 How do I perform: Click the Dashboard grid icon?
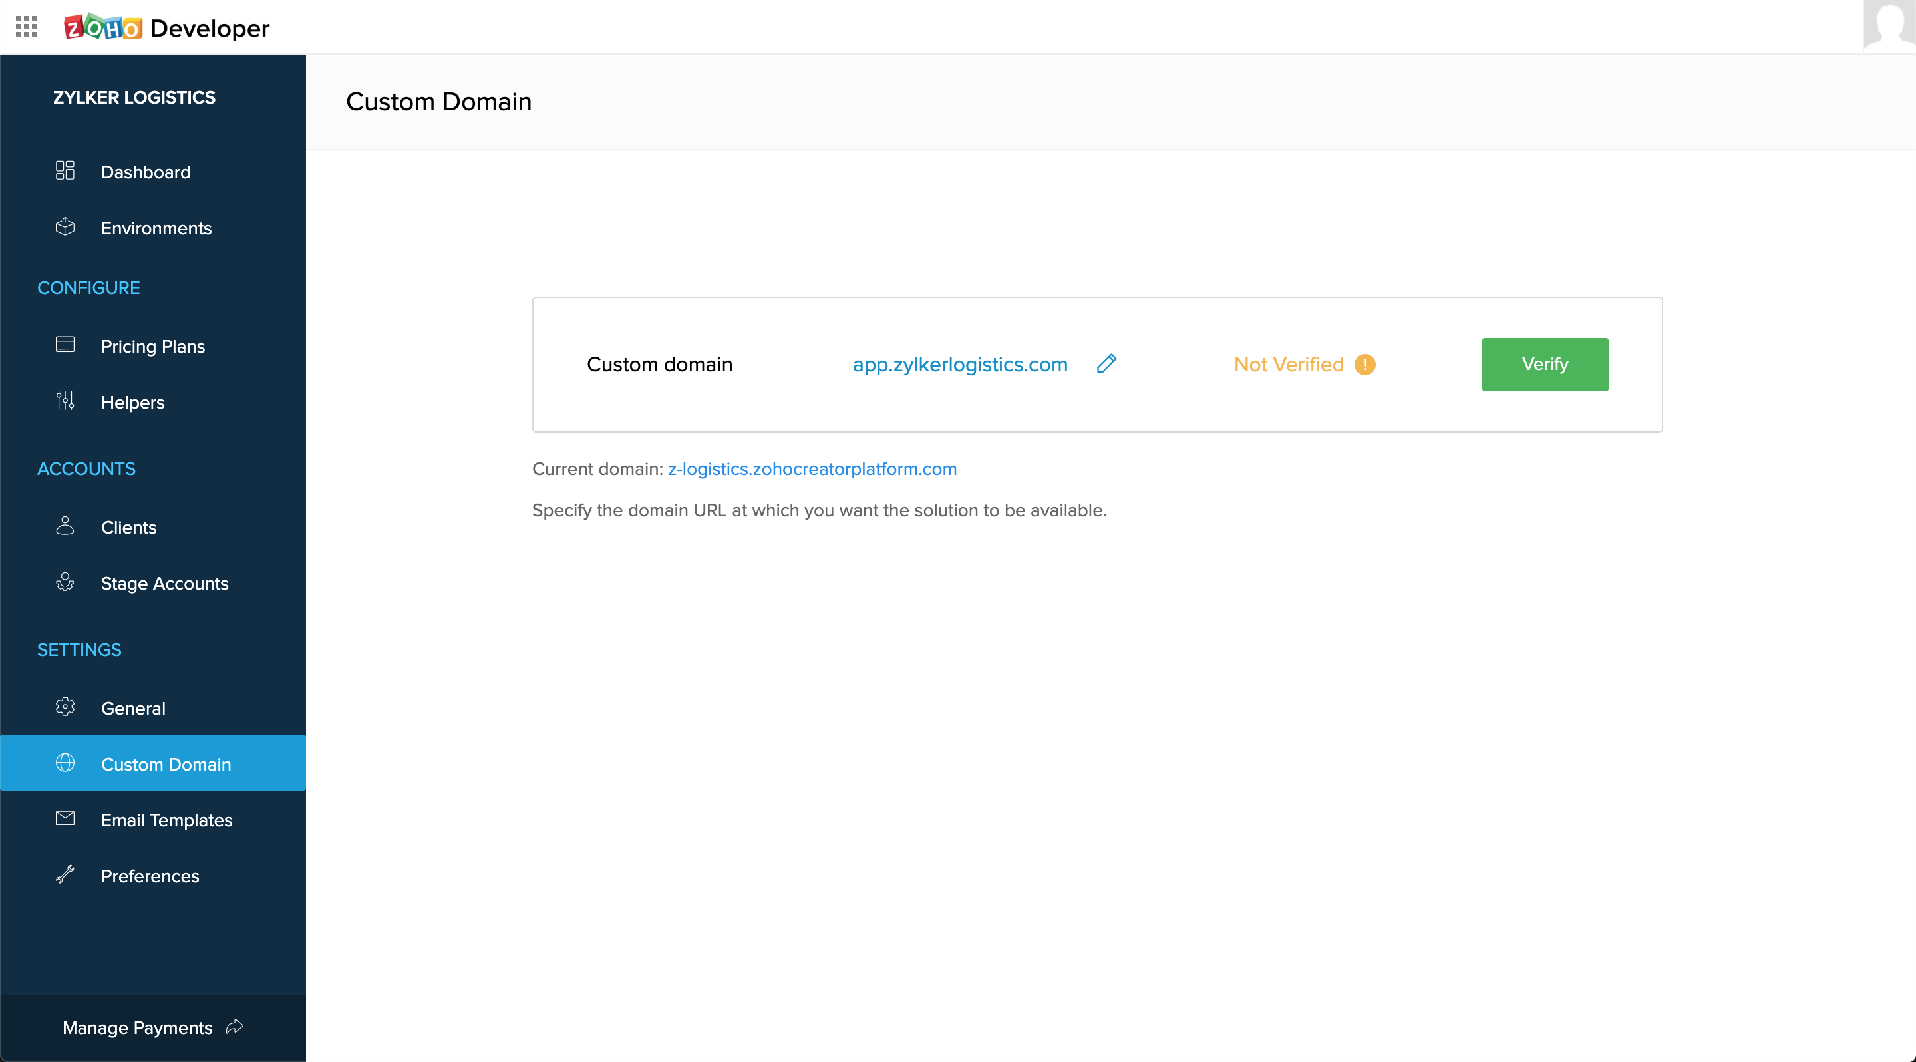tap(65, 171)
